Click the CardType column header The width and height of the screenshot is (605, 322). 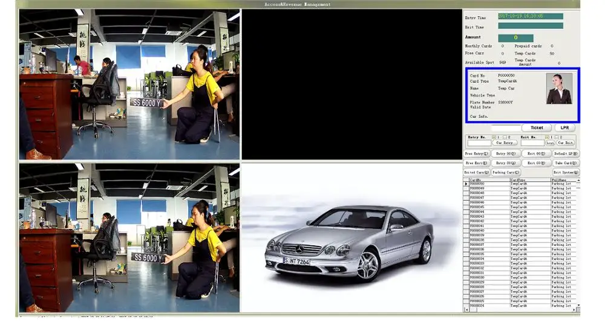530,180
